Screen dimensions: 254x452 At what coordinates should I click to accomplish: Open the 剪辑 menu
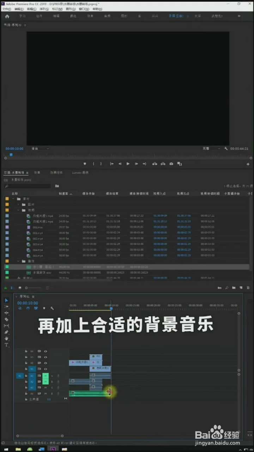tap(31, 9)
